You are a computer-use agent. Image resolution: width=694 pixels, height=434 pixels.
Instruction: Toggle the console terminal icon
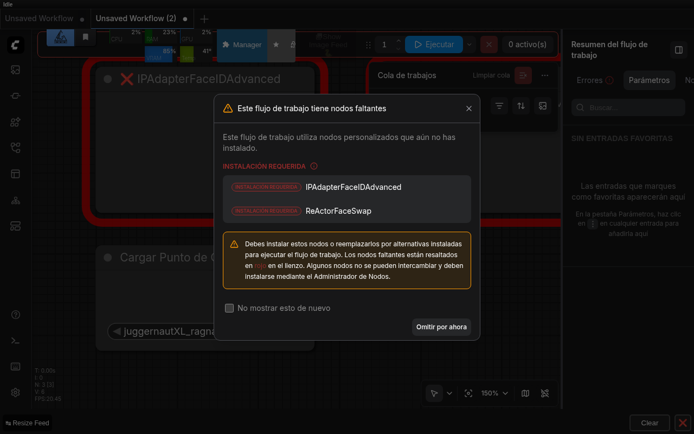[x=15, y=341]
